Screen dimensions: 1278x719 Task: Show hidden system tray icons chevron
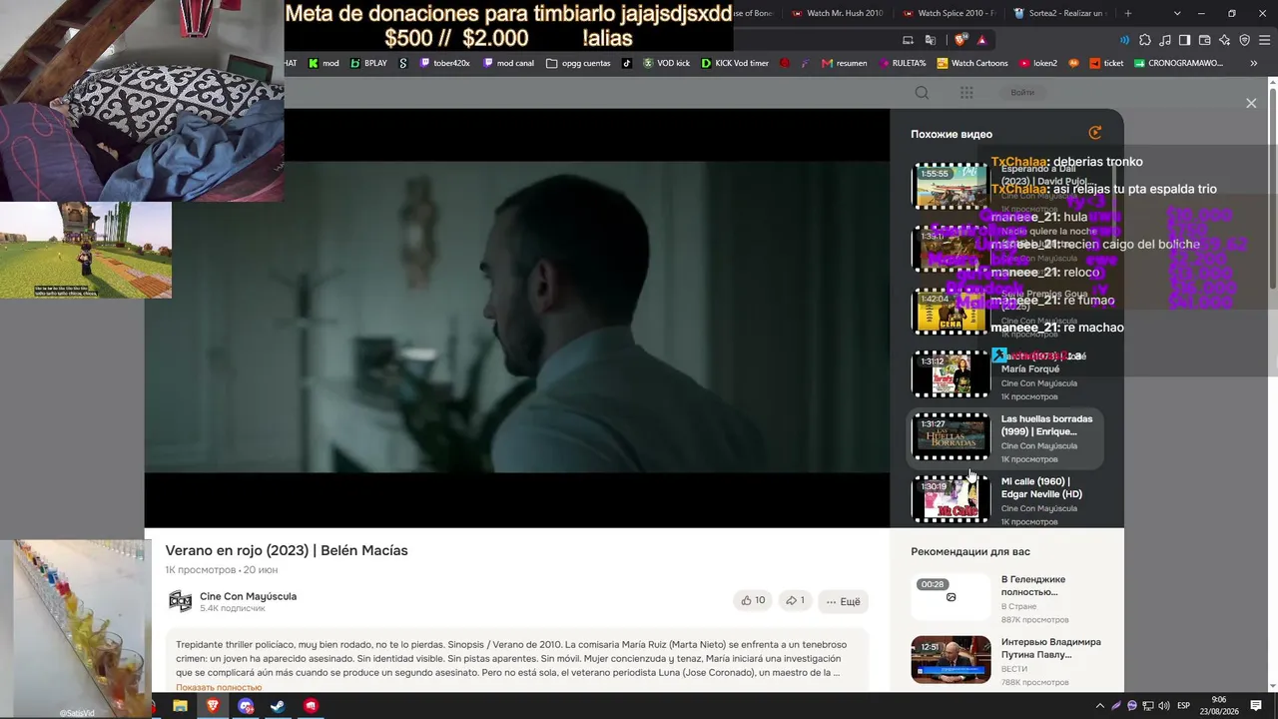click(x=1101, y=706)
